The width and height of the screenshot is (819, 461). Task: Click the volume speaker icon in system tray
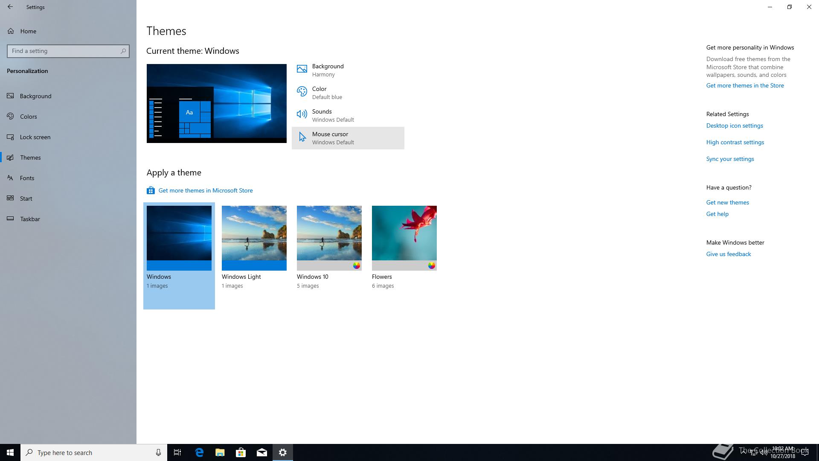(764, 452)
